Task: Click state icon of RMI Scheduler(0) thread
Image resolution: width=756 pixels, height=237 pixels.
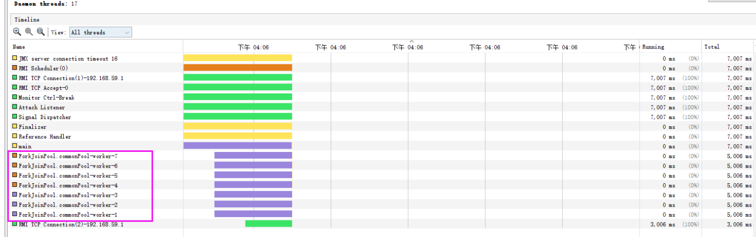Action: click(x=15, y=68)
